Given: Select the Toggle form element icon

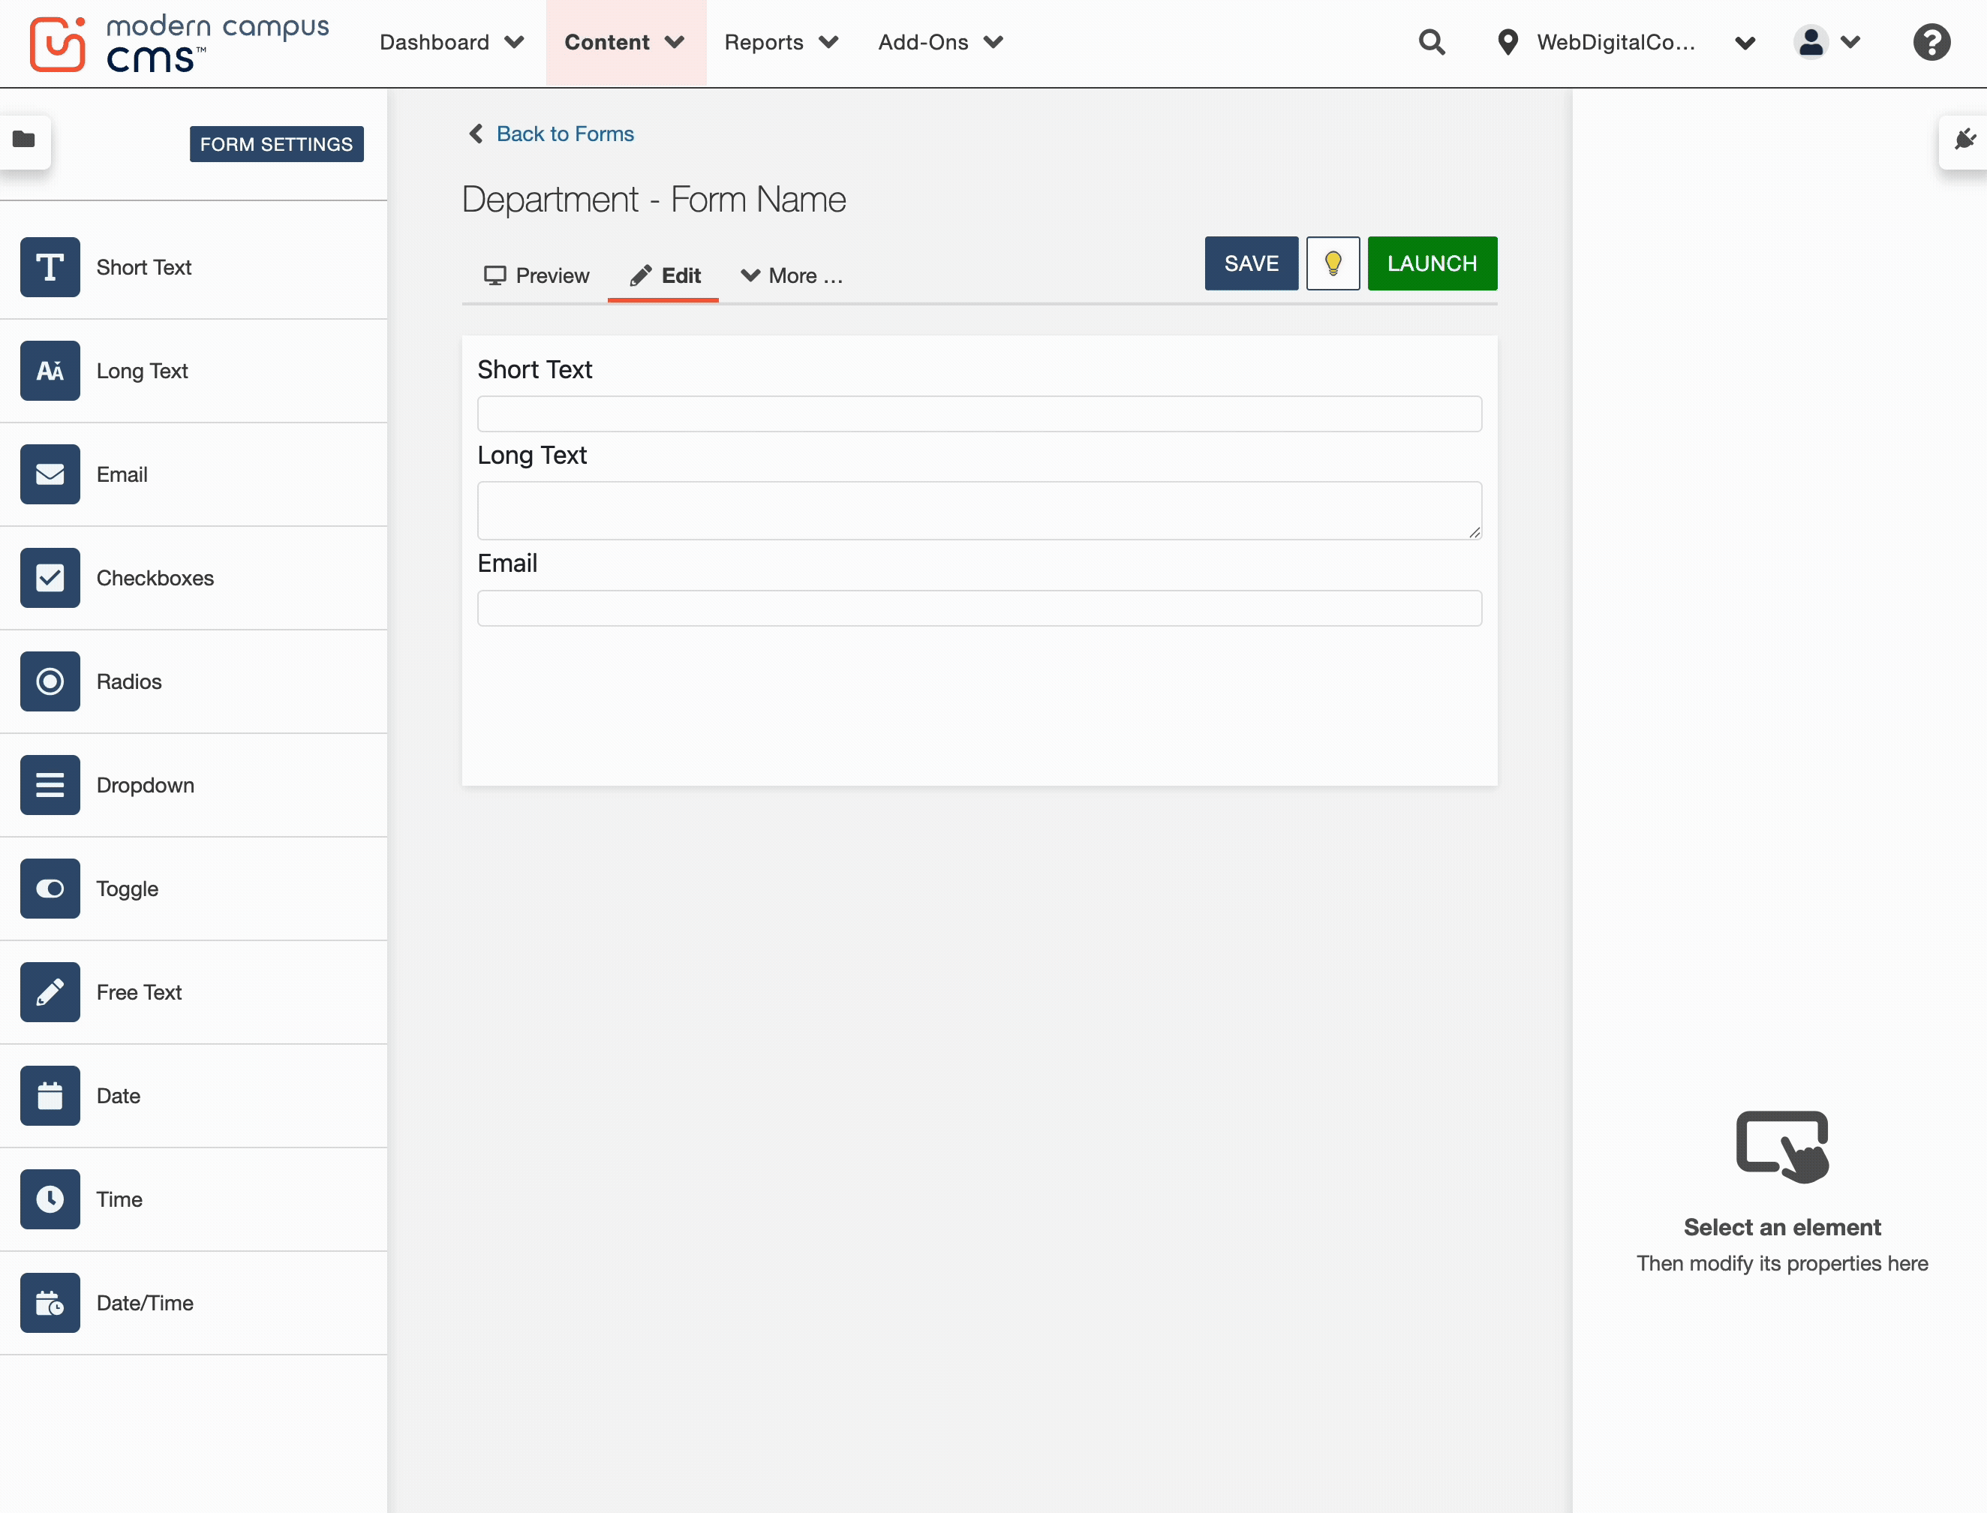Looking at the screenshot, I should 50,888.
